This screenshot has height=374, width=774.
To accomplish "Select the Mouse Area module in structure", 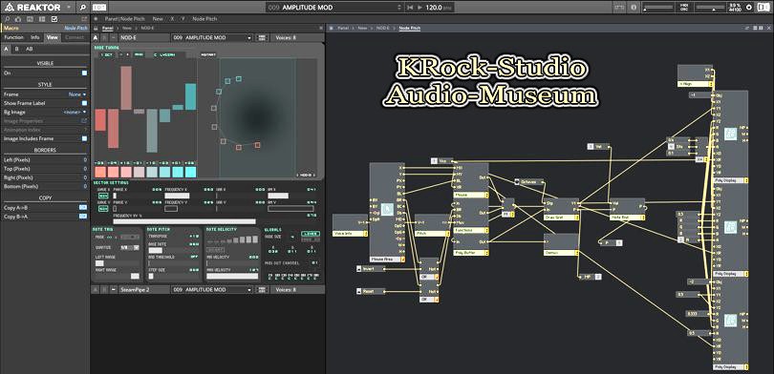I will click(x=387, y=212).
